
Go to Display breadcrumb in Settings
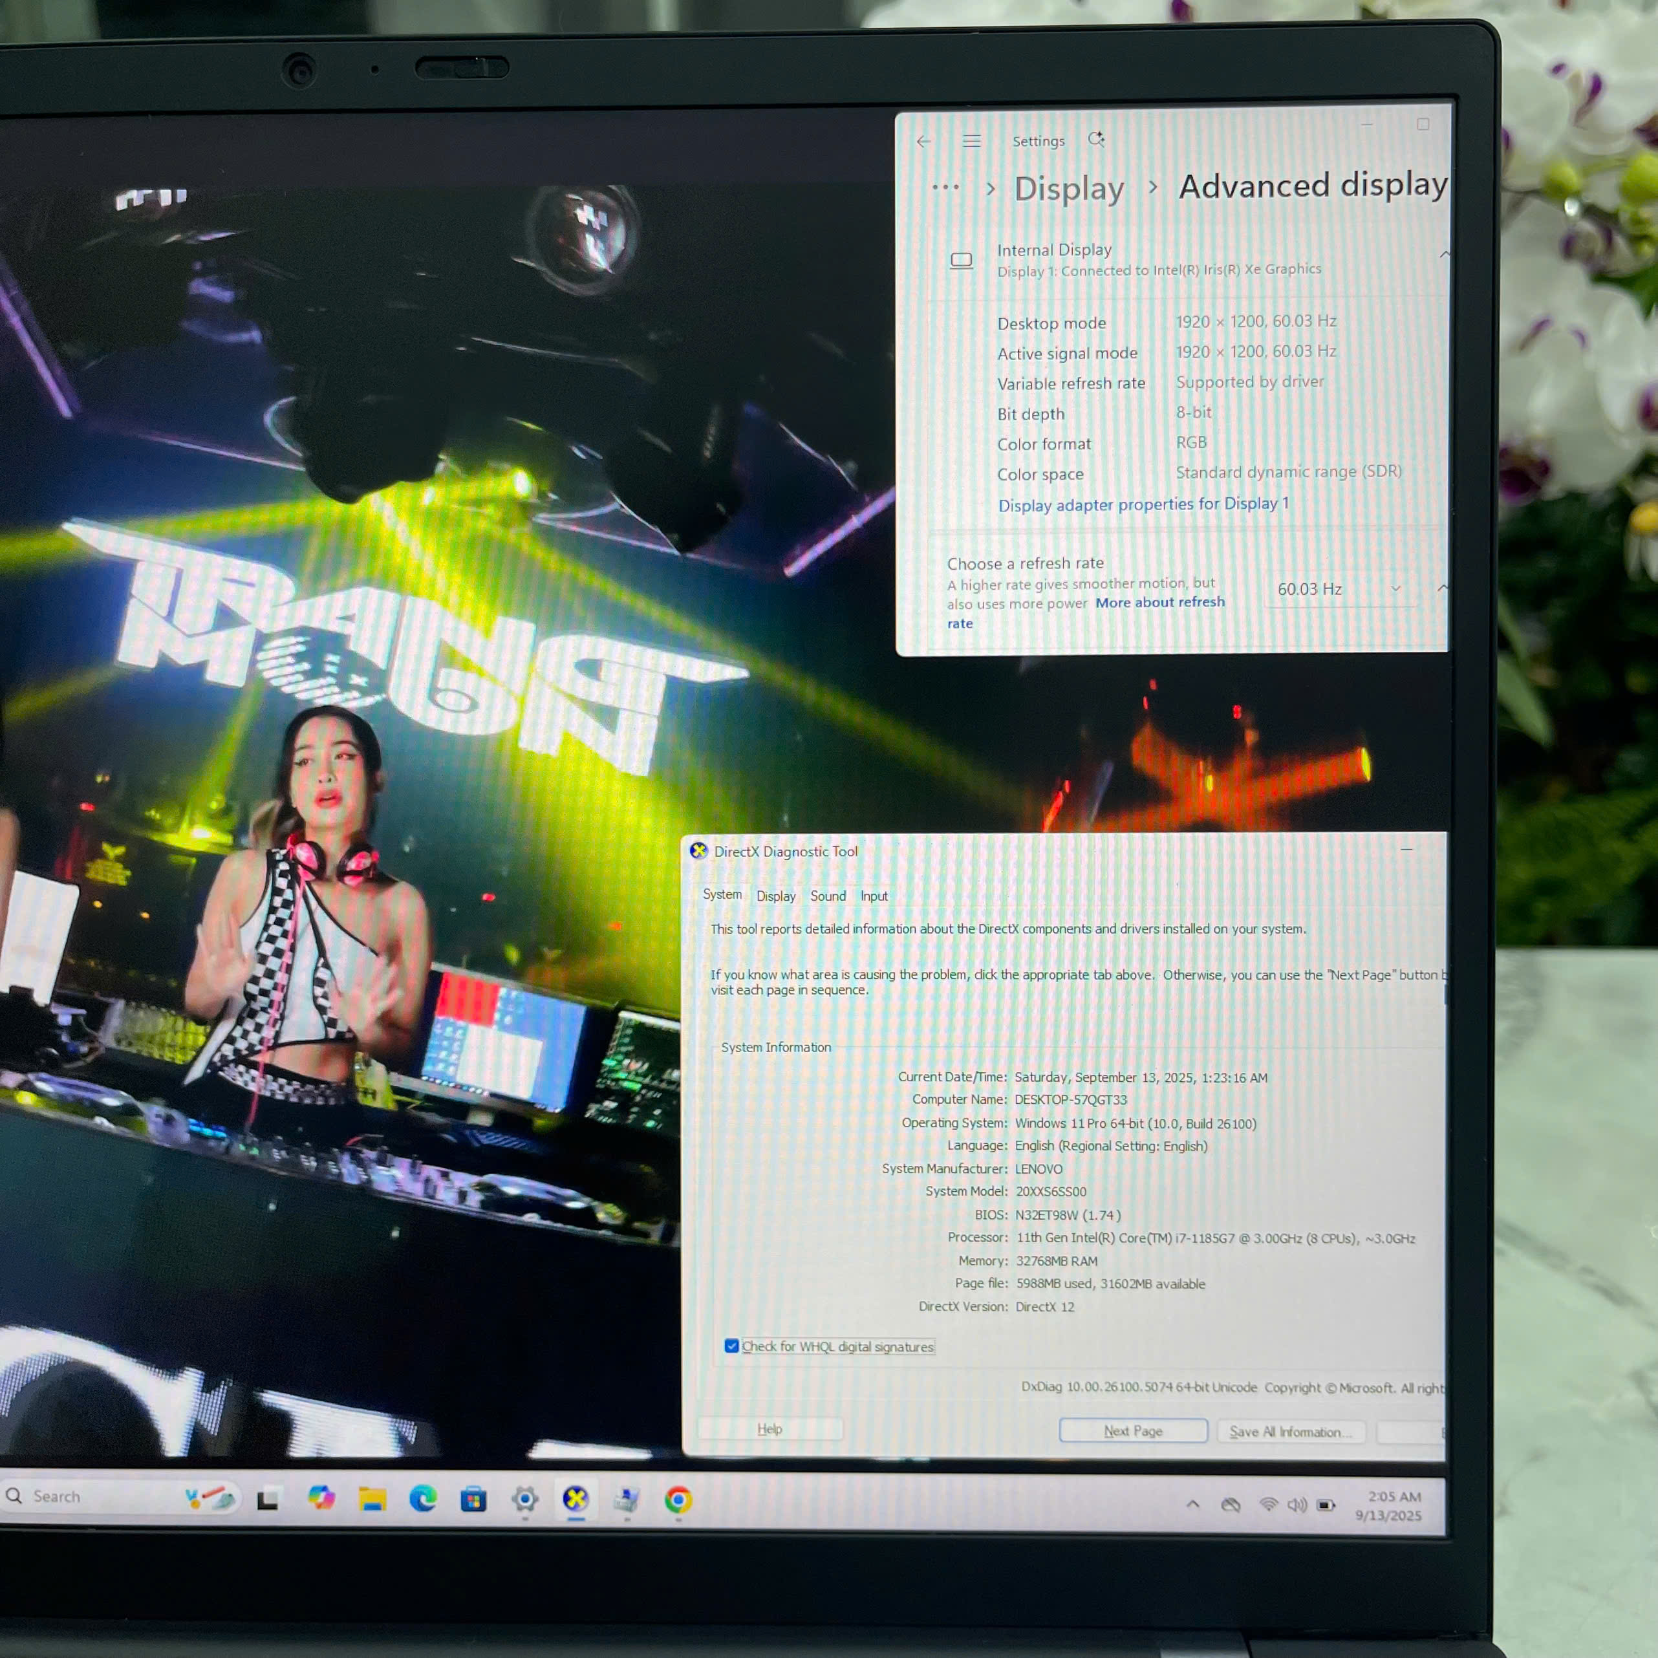[1068, 188]
